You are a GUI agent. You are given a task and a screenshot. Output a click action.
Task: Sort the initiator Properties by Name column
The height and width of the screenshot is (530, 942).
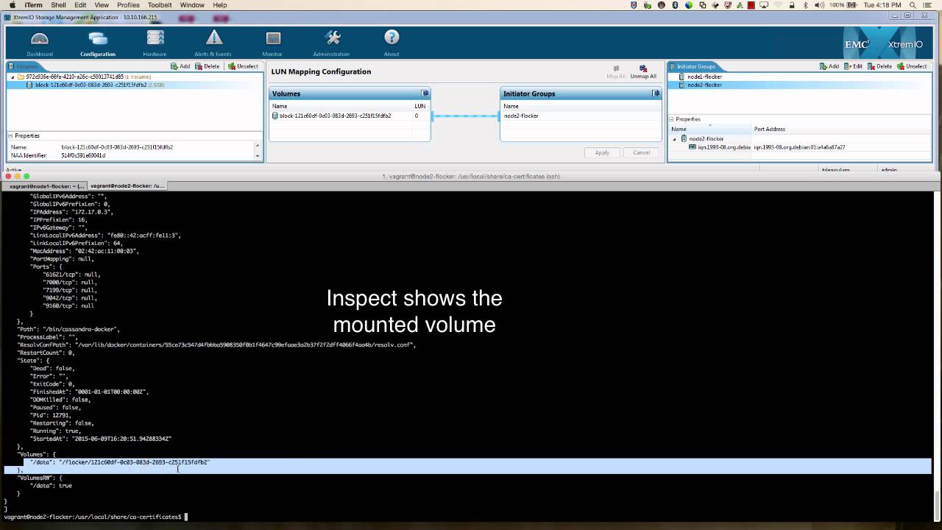coord(709,129)
